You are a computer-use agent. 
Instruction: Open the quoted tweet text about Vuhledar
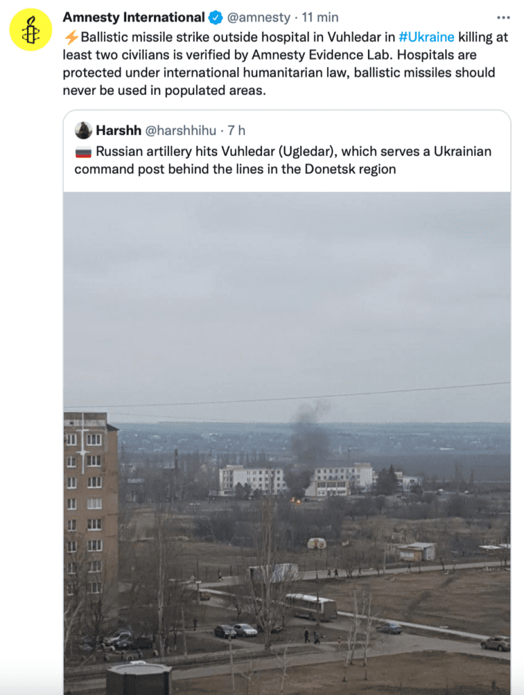click(x=283, y=160)
